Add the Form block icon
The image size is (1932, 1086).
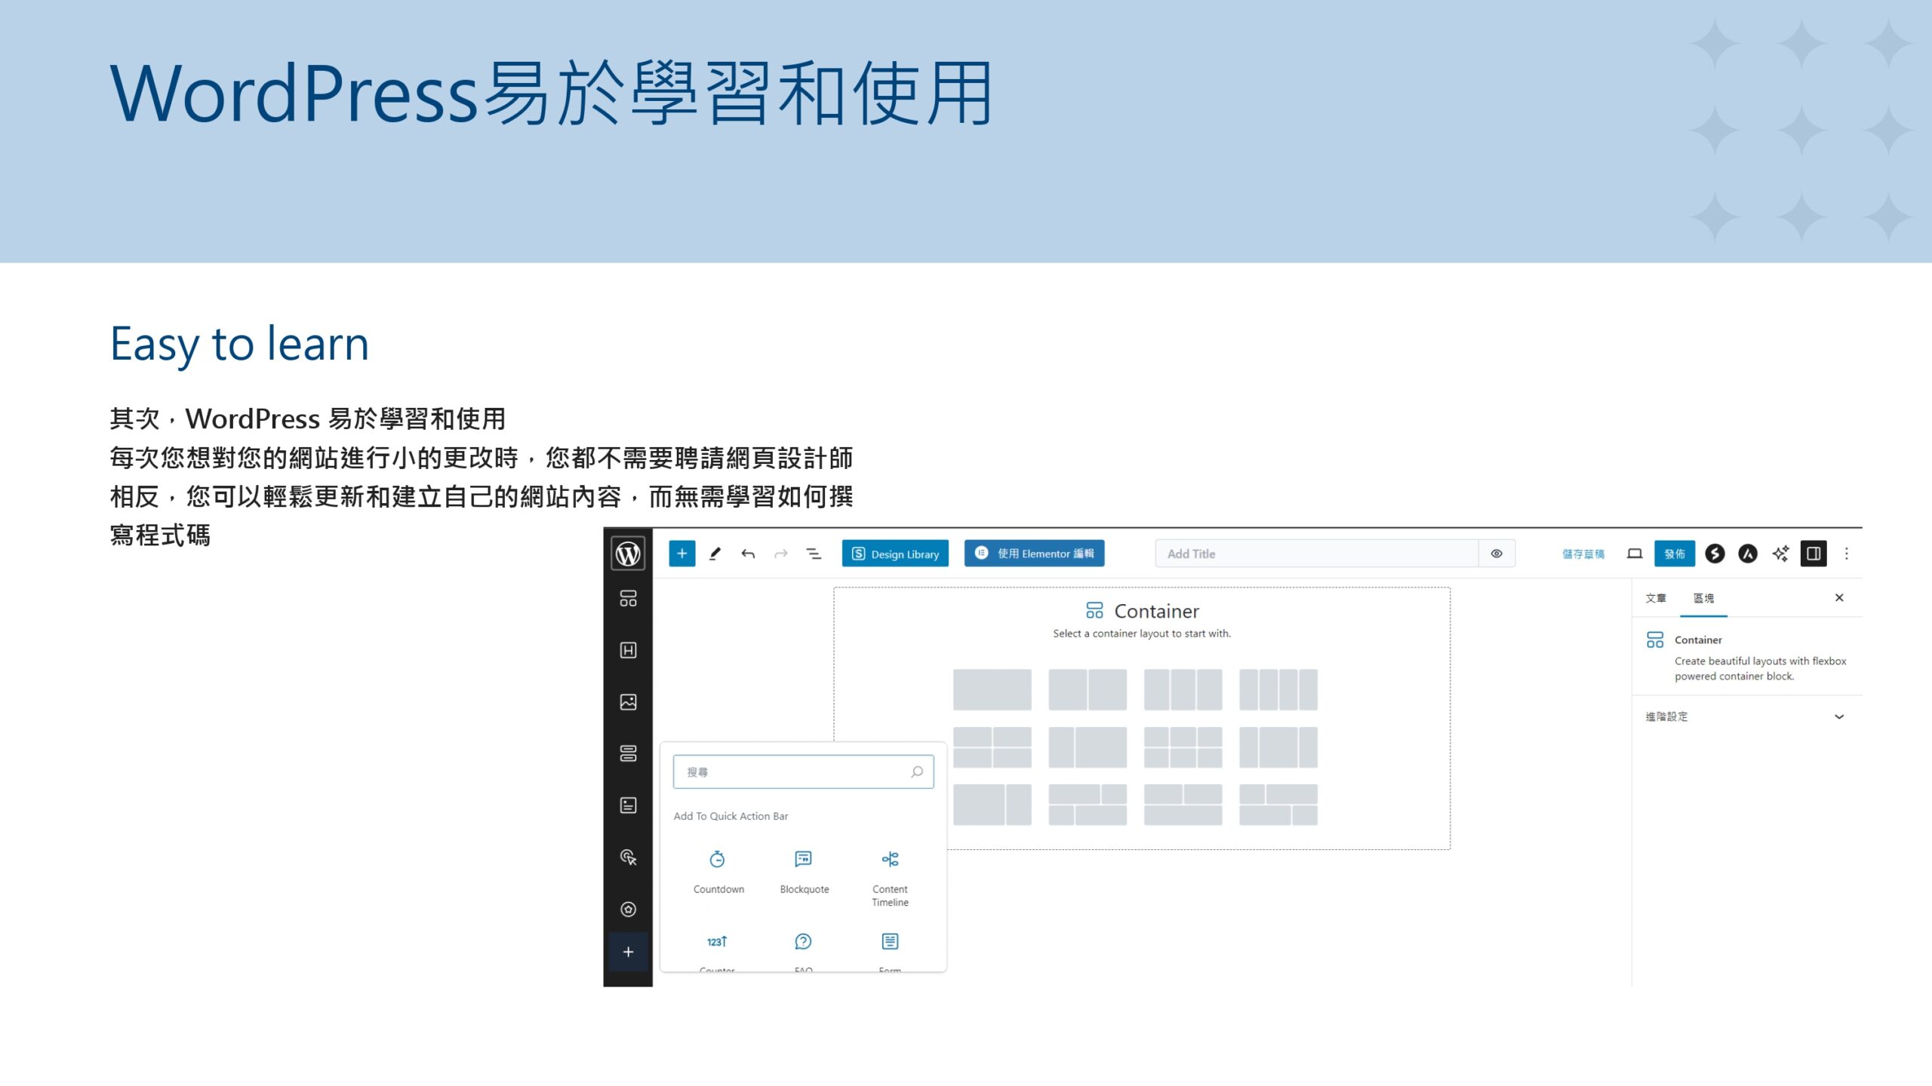890,942
